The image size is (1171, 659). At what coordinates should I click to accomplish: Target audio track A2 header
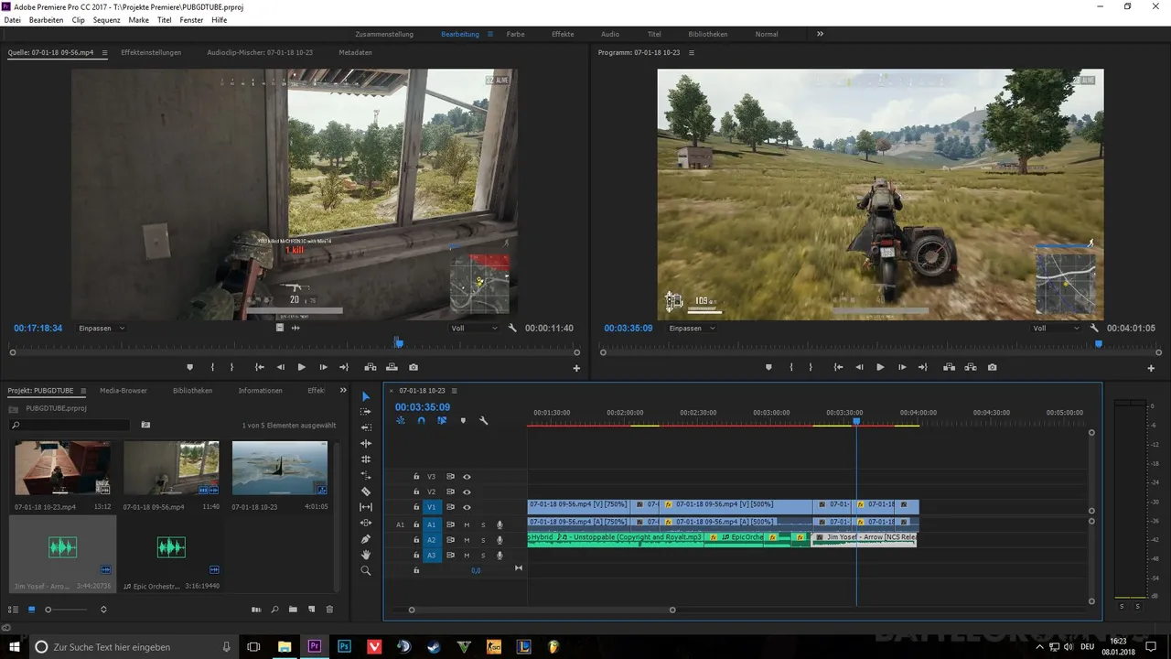click(x=432, y=540)
